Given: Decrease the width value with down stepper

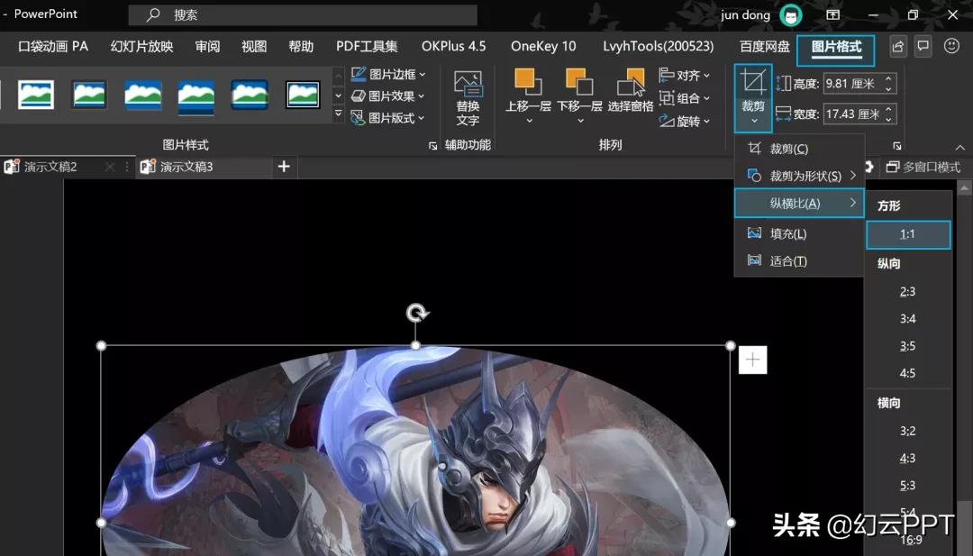Looking at the screenshot, I should coord(888,119).
